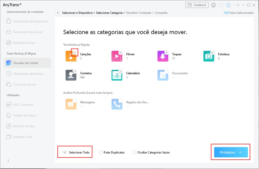Enable Ocultar Categorias Vazias checkbox

134,152
